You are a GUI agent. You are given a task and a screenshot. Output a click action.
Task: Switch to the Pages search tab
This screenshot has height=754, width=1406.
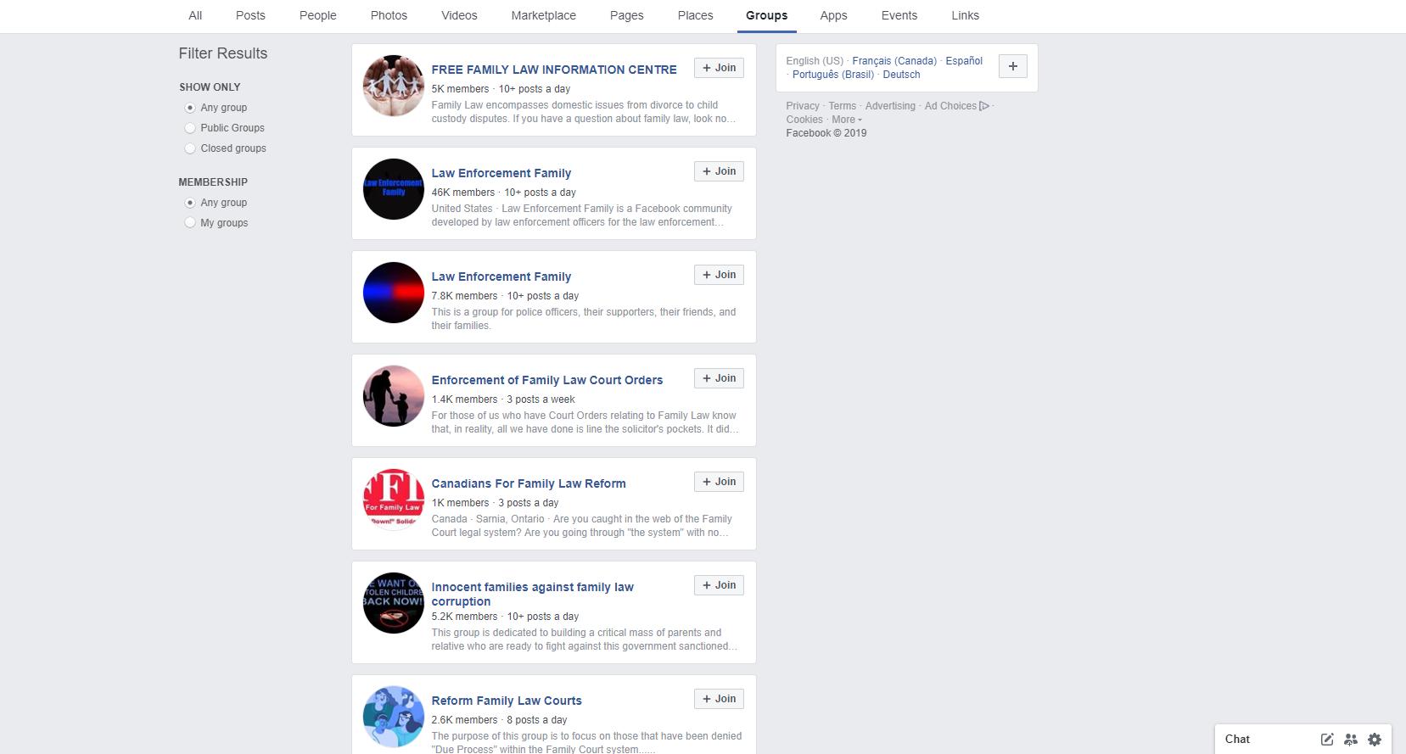pos(627,15)
